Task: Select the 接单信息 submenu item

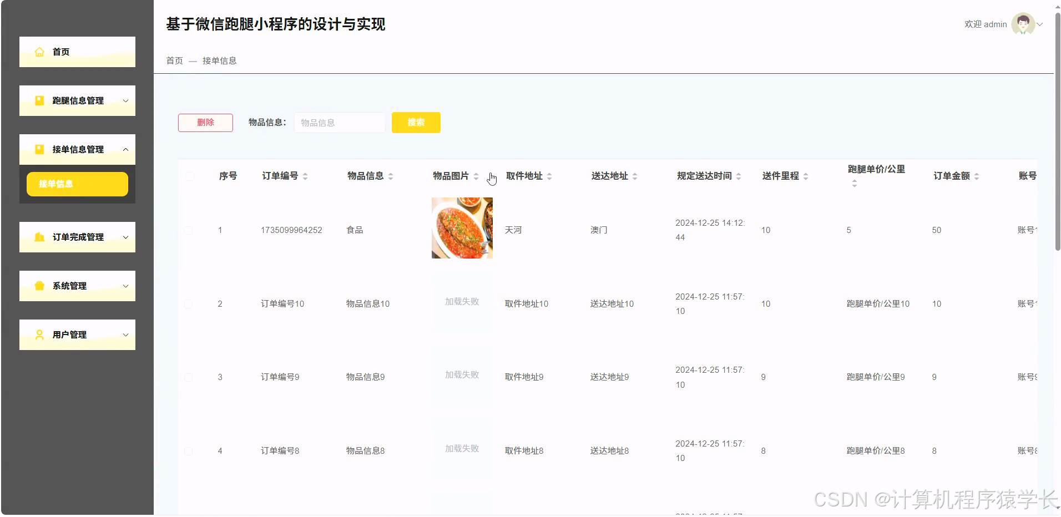Action: click(77, 184)
